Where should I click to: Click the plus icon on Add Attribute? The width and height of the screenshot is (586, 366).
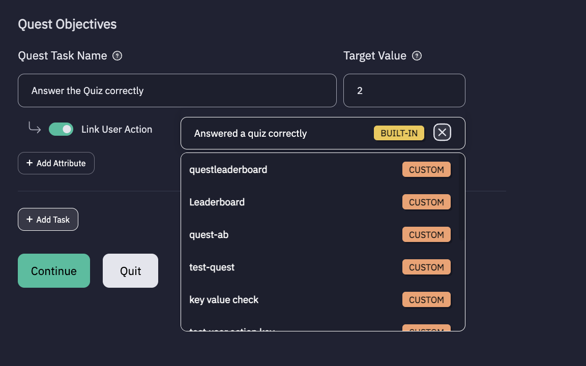30,163
